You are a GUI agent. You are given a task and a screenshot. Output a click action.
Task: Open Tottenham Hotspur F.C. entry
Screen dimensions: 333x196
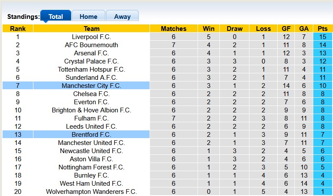tap(91, 69)
